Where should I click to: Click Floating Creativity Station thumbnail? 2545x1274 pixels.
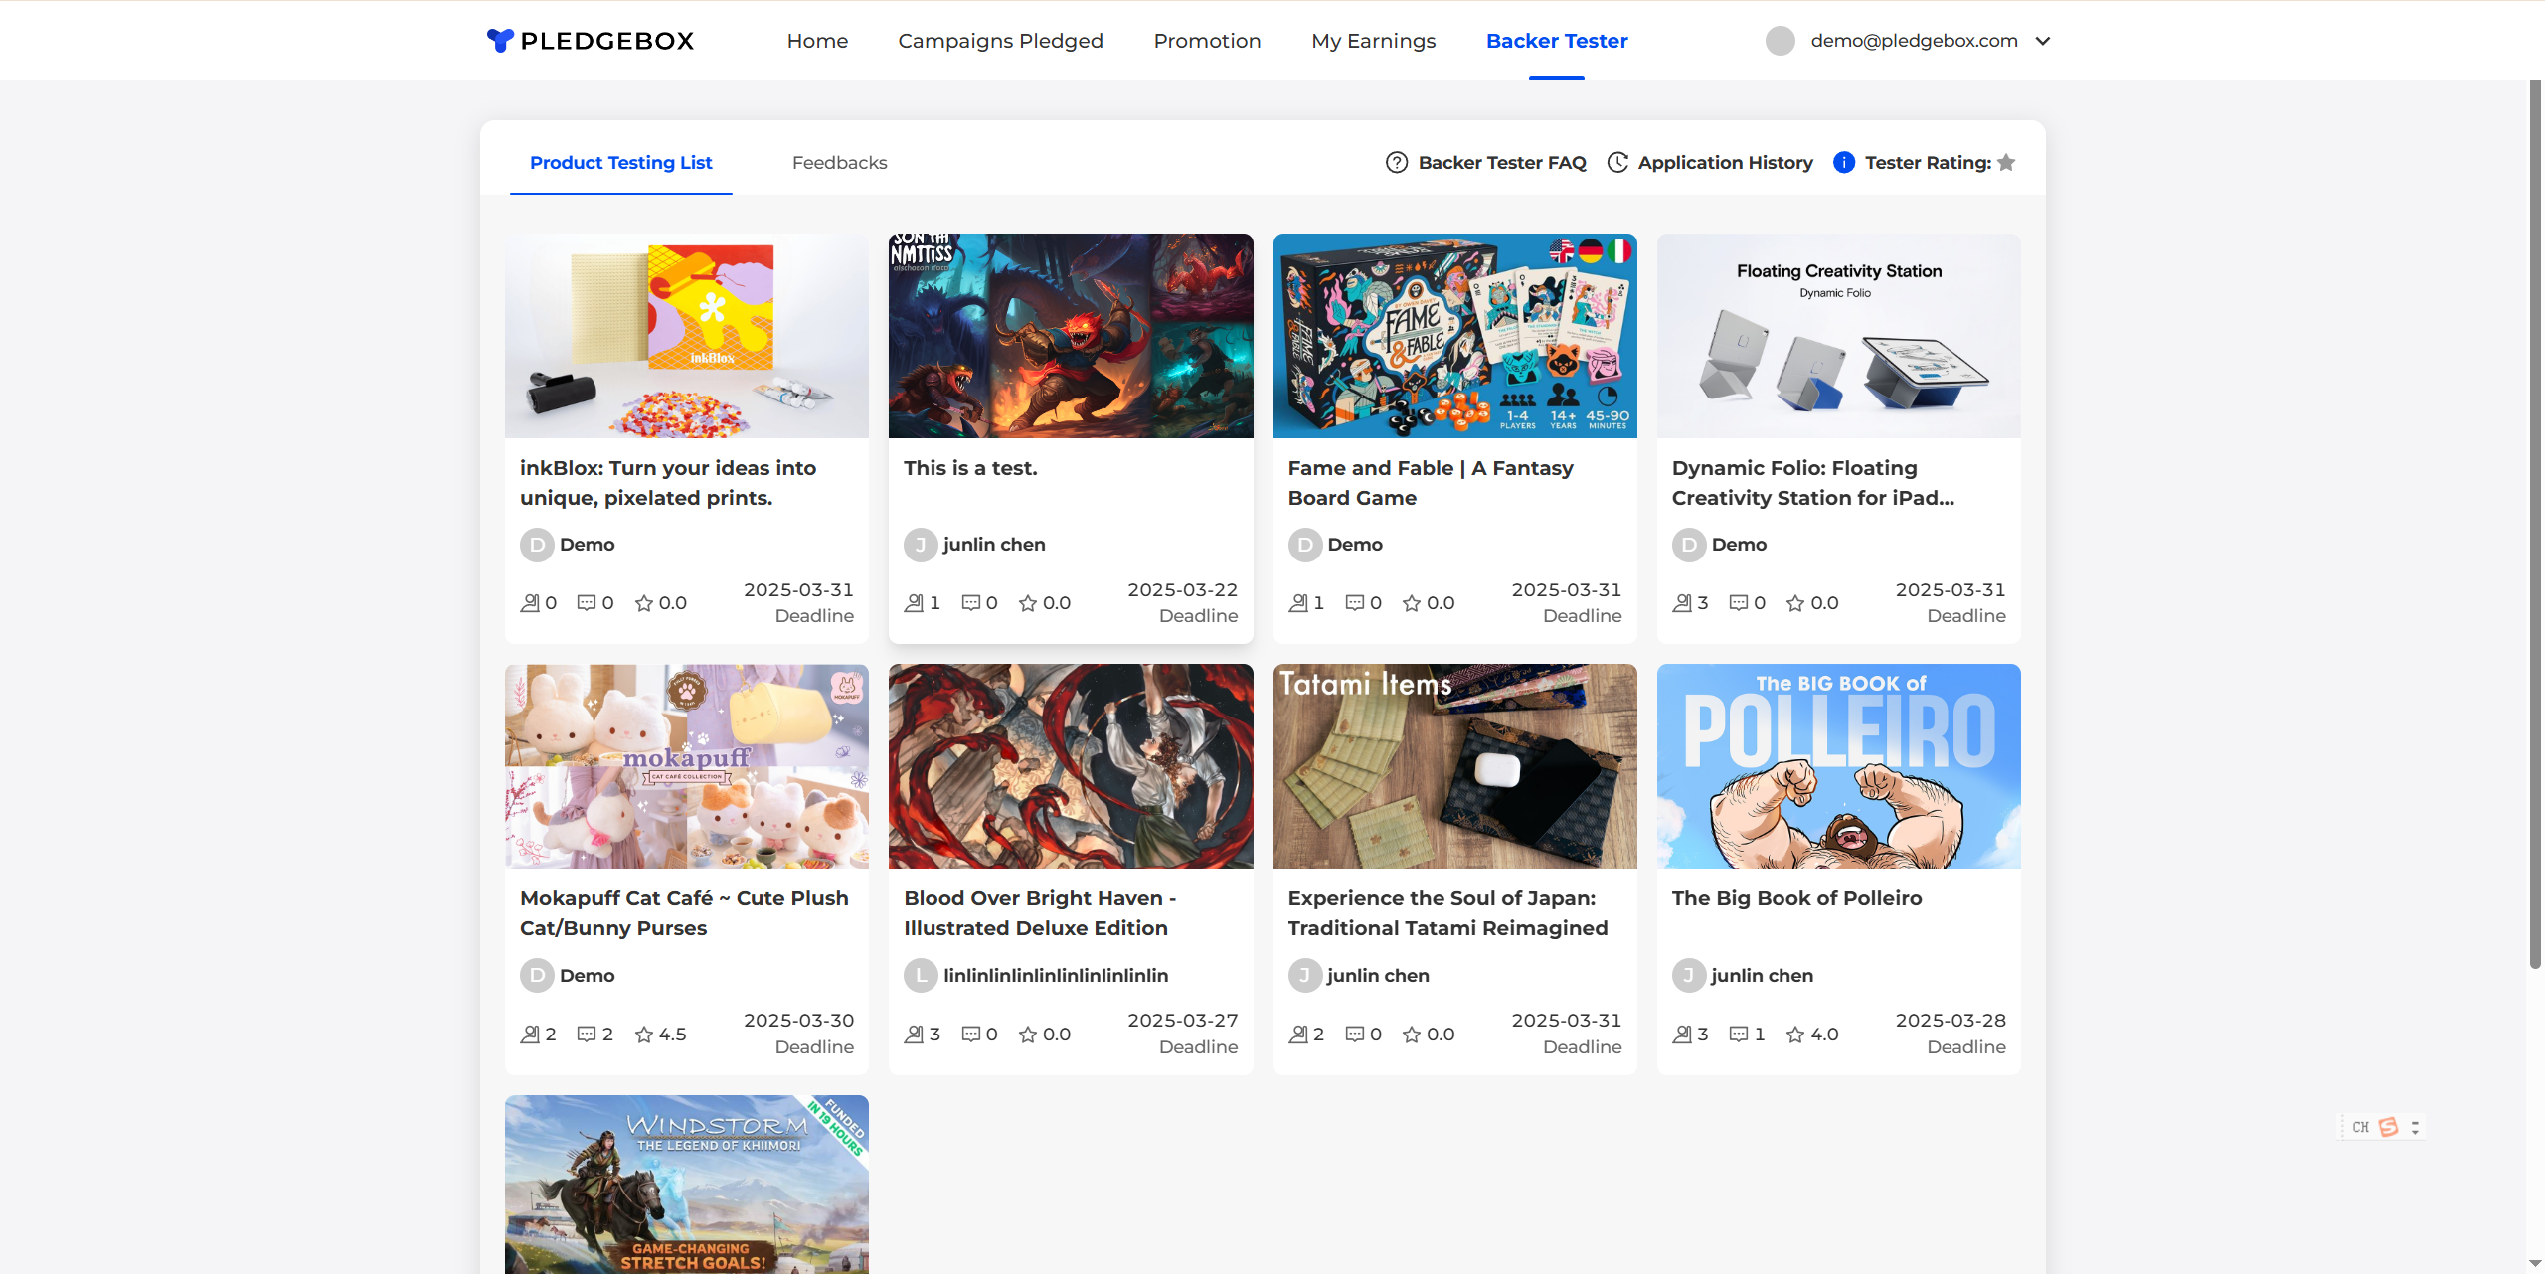coord(1838,336)
